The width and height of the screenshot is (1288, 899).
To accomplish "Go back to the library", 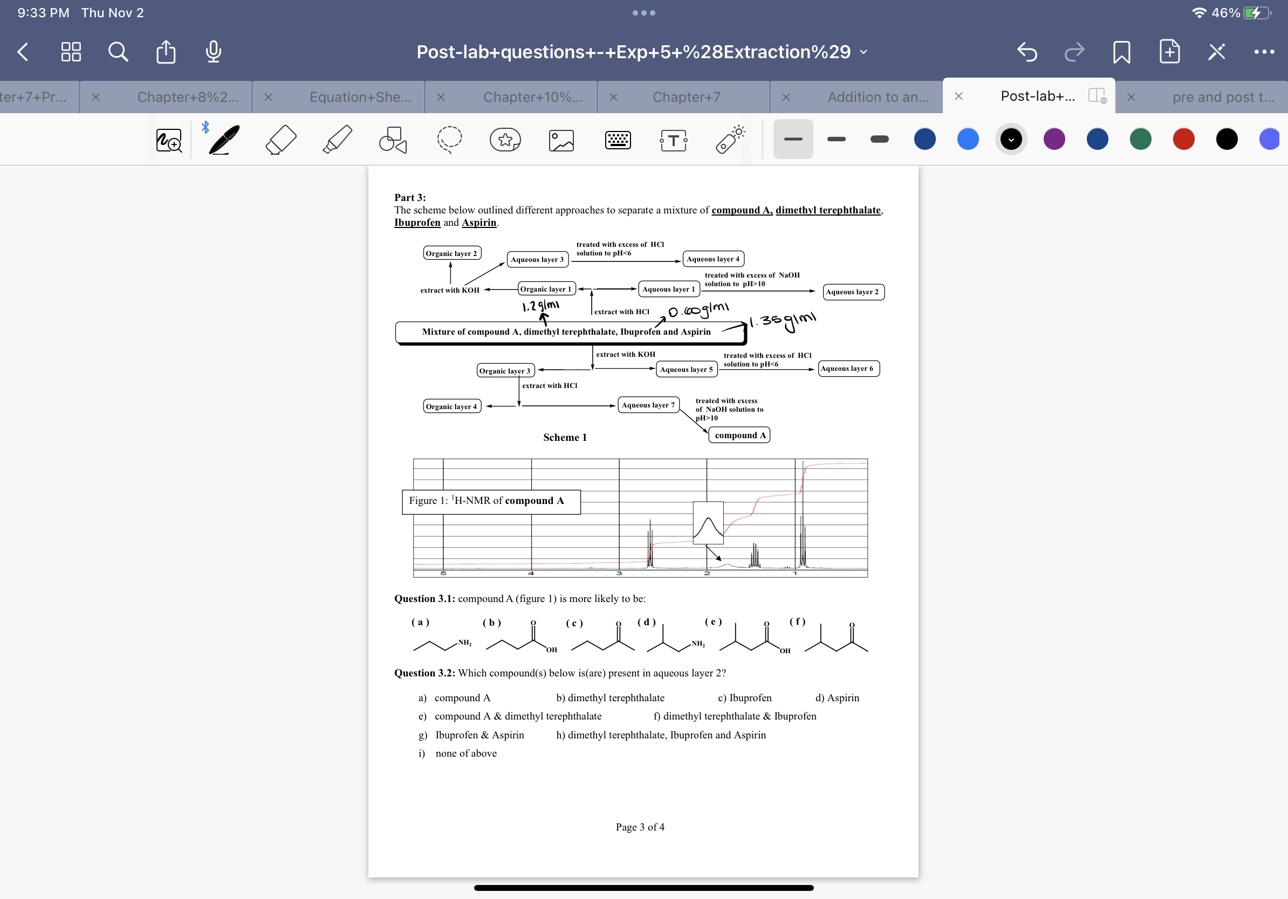I will point(23,52).
